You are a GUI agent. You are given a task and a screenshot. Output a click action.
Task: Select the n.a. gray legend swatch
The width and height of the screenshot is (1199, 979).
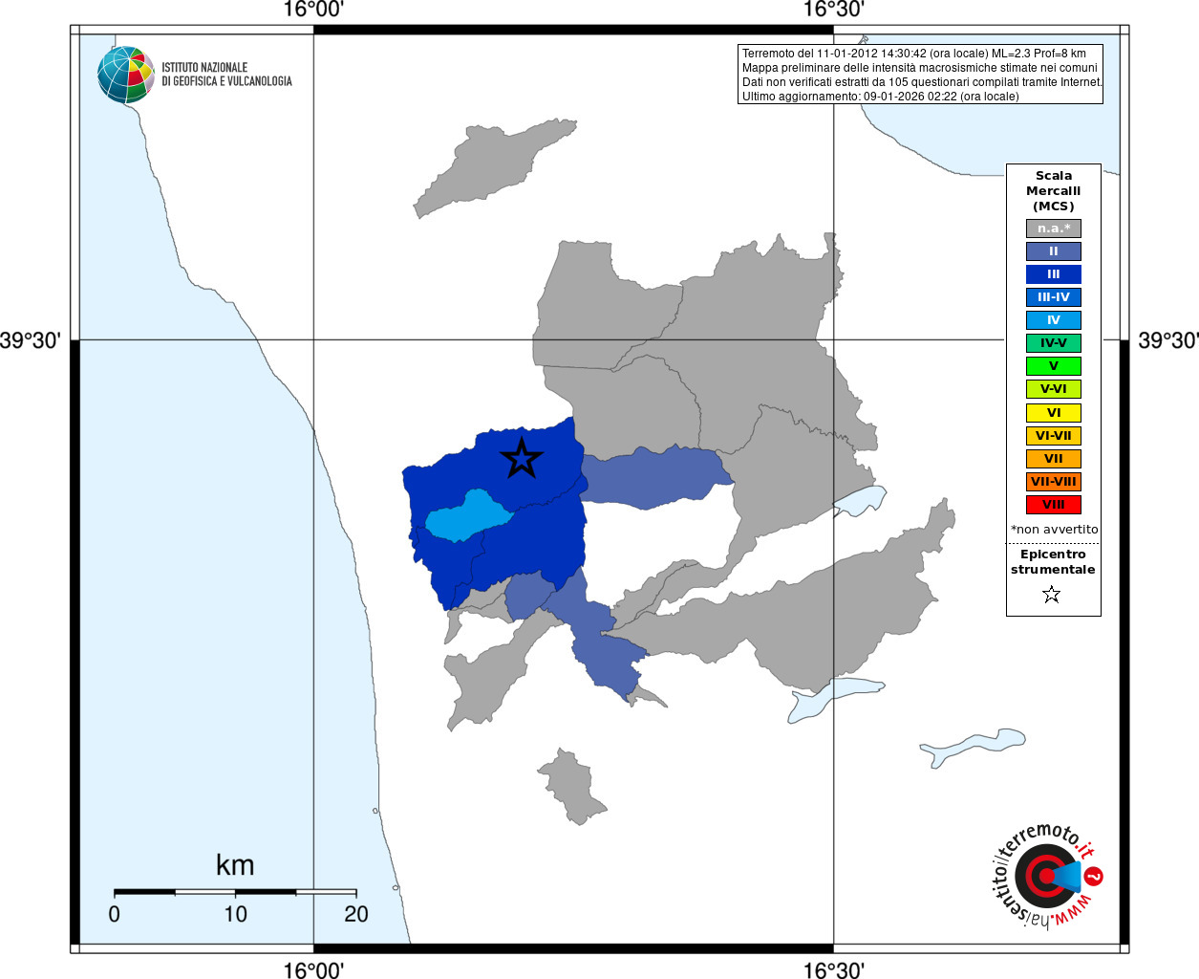click(1054, 228)
